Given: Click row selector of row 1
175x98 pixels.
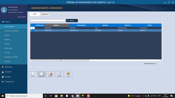Looking at the screenshot, I should click(33, 28).
